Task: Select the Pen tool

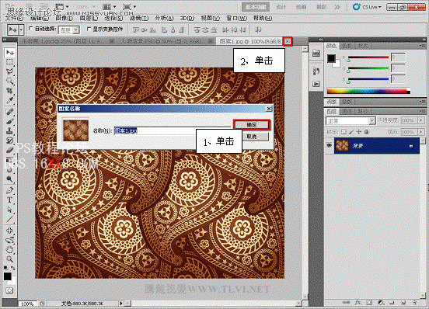Action: (x=10, y=190)
